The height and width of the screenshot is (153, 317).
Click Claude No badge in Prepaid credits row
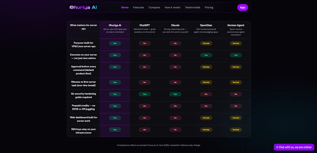[175, 106]
